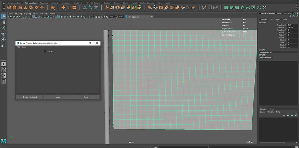Image resolution: width=299 pixels, height=148 pixels.
Task: Create a polygon cylinder from the shelf
Action: (x=20, y=7)
